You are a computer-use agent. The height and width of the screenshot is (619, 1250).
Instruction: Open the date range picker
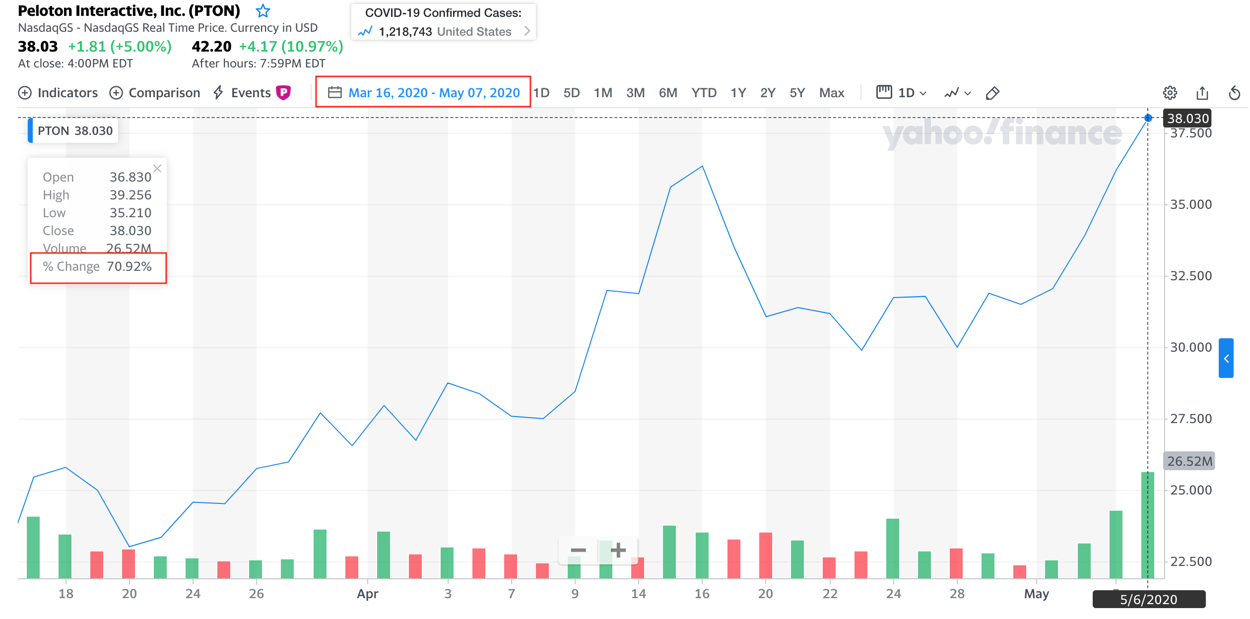[x=424, y=93]
